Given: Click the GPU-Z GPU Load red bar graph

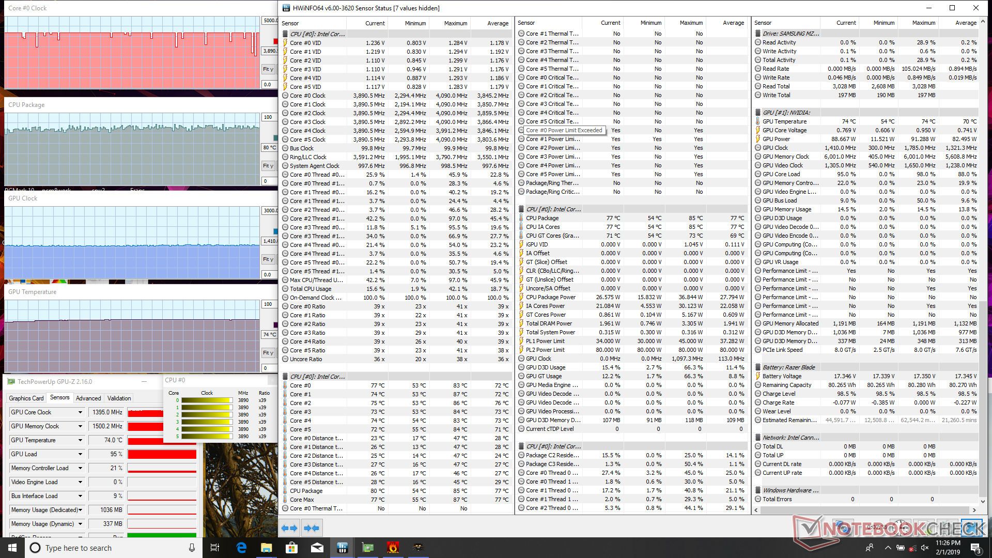Looking at the screenshot, I should tap(162, 454).
